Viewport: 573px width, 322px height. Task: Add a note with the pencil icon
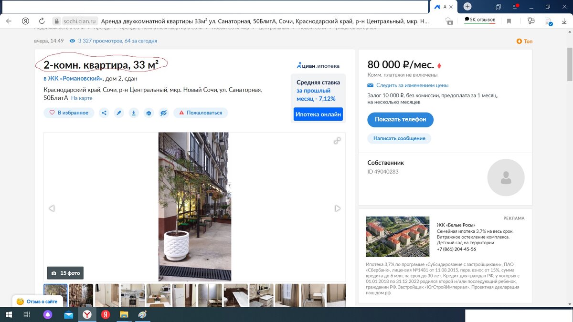click(119, 113)
